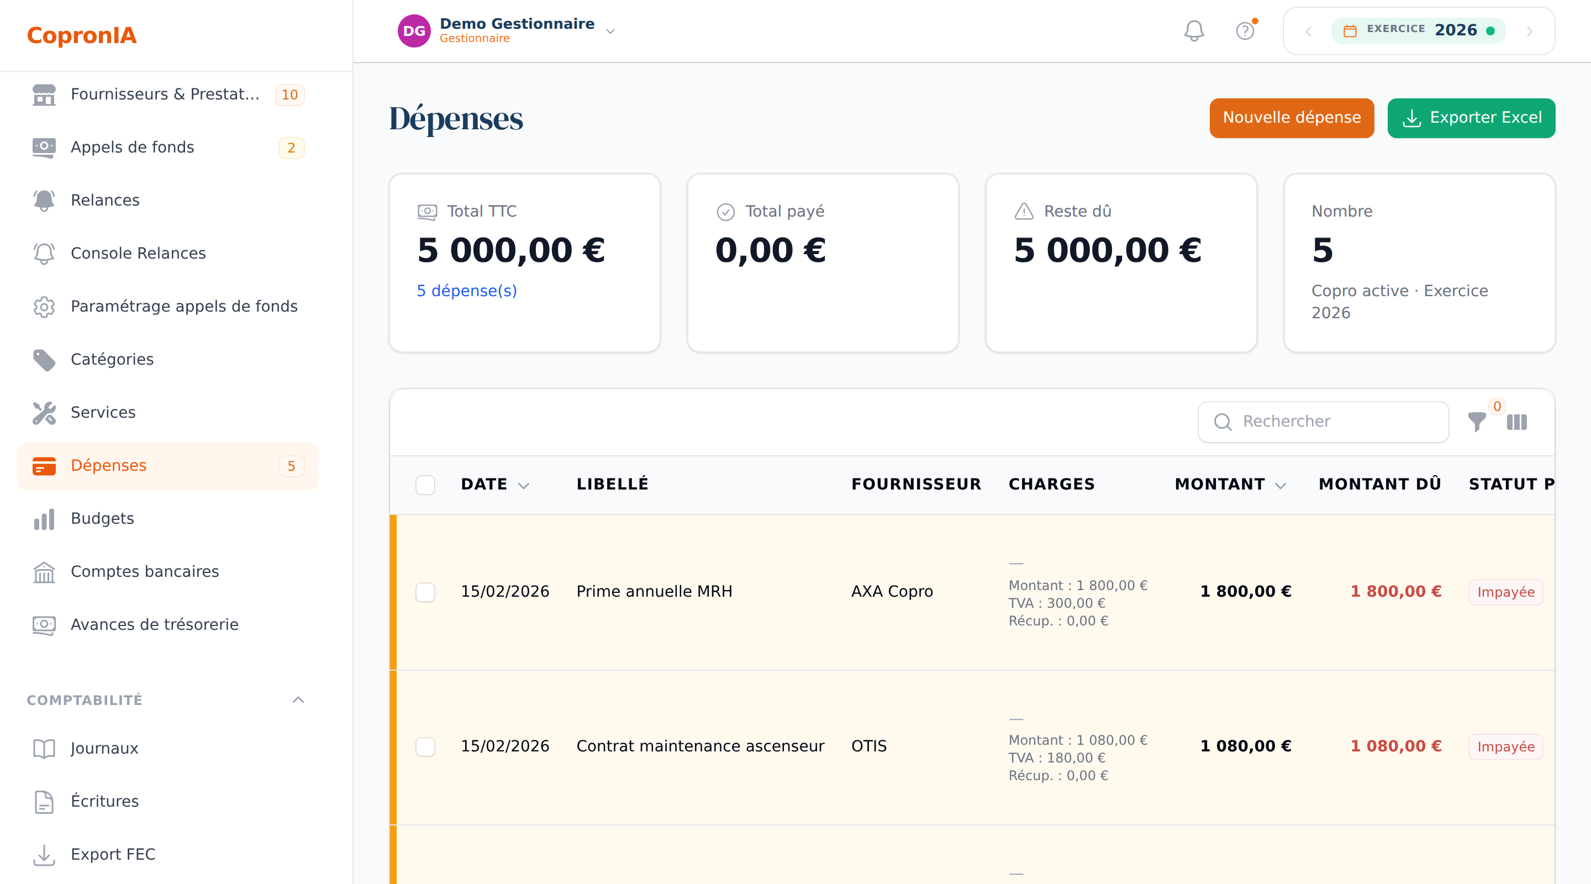Click the Fournisseur column header
This screenshot has width=1591, height=884.
(x=916, y=485)
